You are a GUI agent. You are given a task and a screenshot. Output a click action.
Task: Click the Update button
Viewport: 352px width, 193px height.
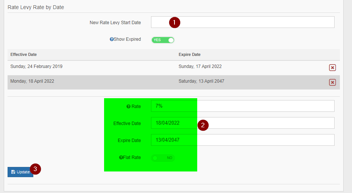[20, 172]
